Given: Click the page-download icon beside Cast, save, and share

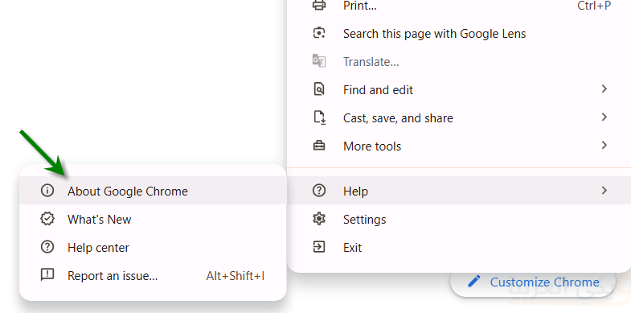Looking at the screenshot, I should click(x=319, y=117).
